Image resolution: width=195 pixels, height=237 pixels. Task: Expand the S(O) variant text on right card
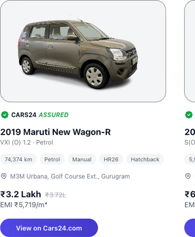pyautogui.click(x=190, y=142)
